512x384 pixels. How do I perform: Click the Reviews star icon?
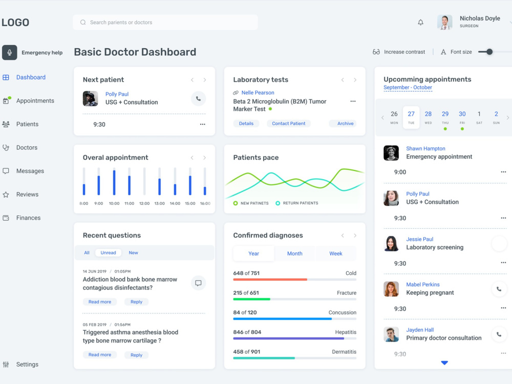tap(6, 195)
